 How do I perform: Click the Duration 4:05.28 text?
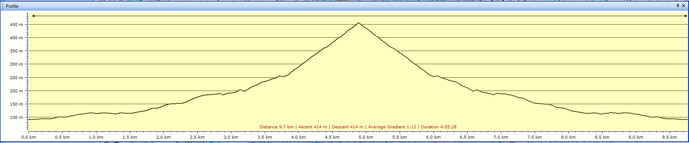point(439,127)
